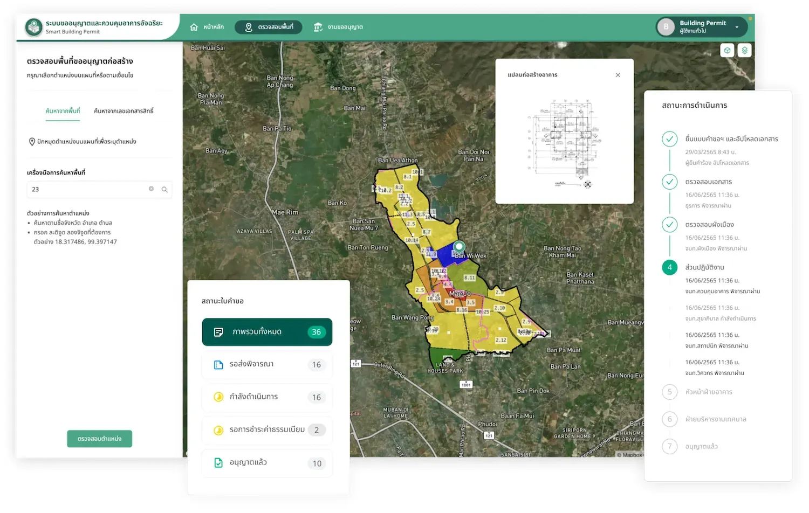Click step 5 circle in status timeline
Screen dimensions: 809x513
(x=669, y=392)
